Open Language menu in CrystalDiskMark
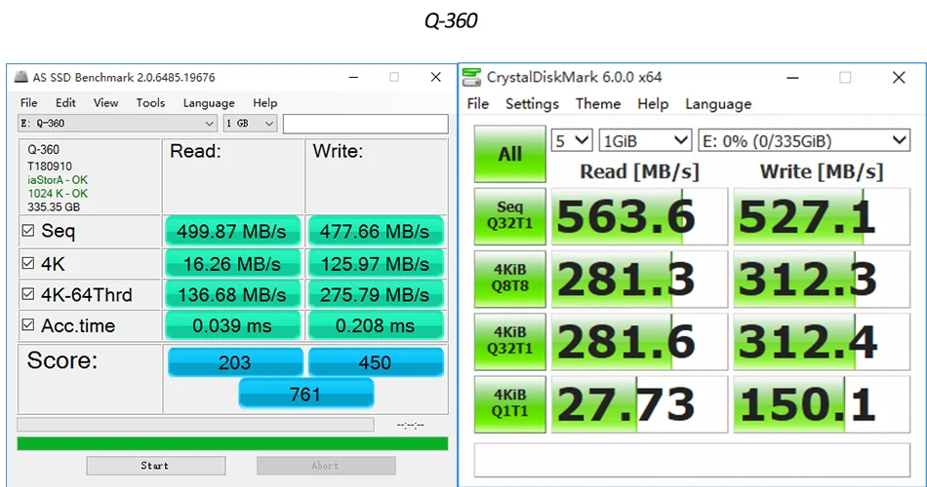Viewport: 927px width, 487px height. [718, 104]
